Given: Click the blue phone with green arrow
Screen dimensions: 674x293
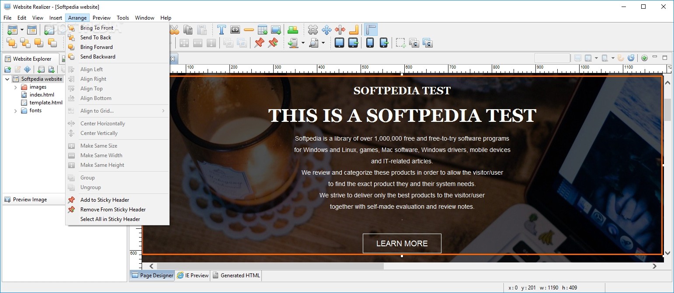Looking at the screenshot, I should pos(383,43).
